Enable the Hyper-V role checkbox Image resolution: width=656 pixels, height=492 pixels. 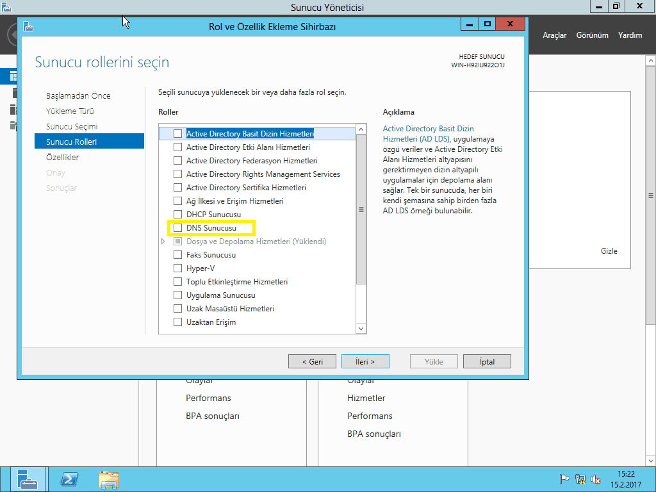click(x=178, y=268)
